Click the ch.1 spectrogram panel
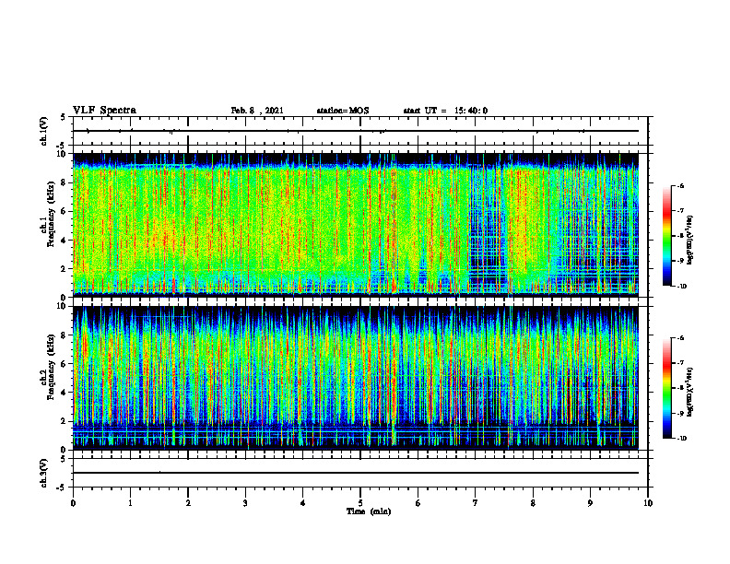Image resolution: width=730 pixels, height=564 pixels. pyautogui.click(x=356, y=225)
